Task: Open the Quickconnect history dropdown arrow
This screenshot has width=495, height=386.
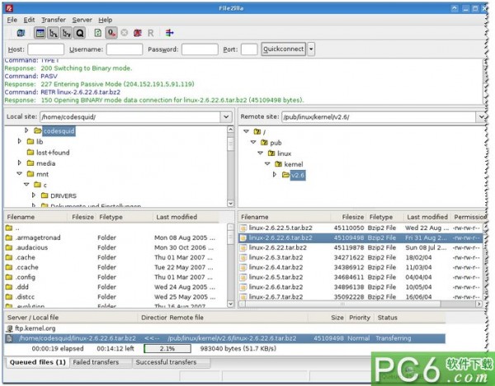Action: click(311, 49)
